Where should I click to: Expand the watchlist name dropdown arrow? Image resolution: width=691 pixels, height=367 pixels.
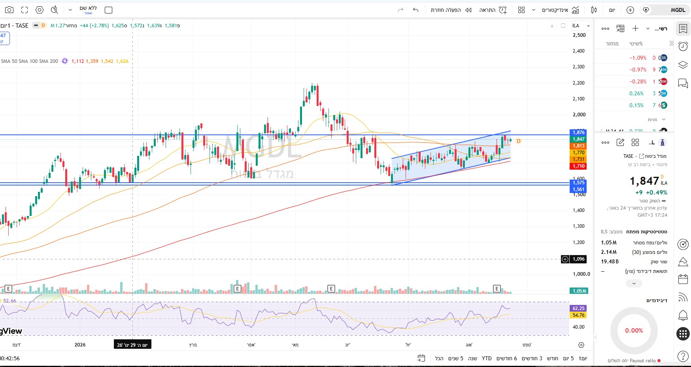click(648, 28)
